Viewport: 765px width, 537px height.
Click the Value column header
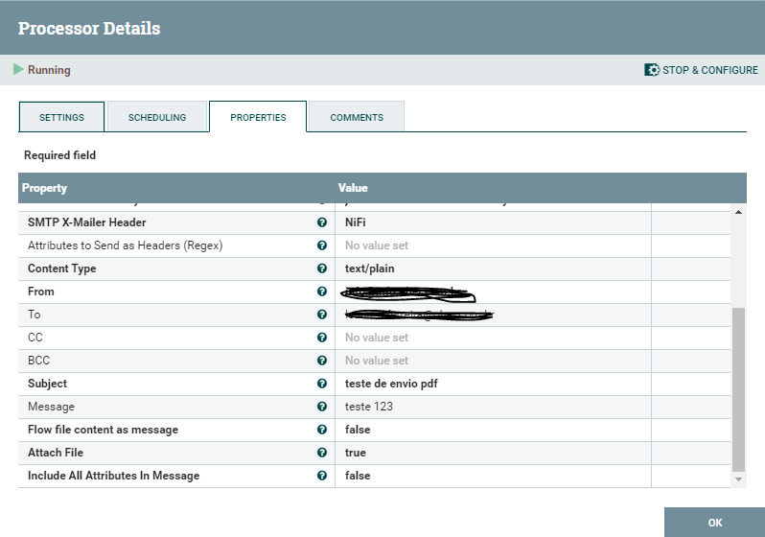coord(353,188)
